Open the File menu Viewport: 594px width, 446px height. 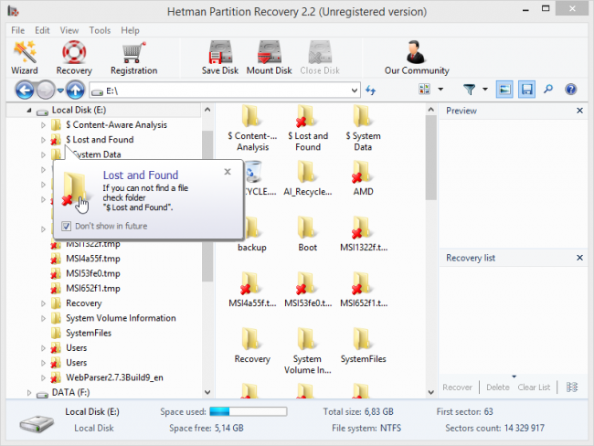pos(17,30)
